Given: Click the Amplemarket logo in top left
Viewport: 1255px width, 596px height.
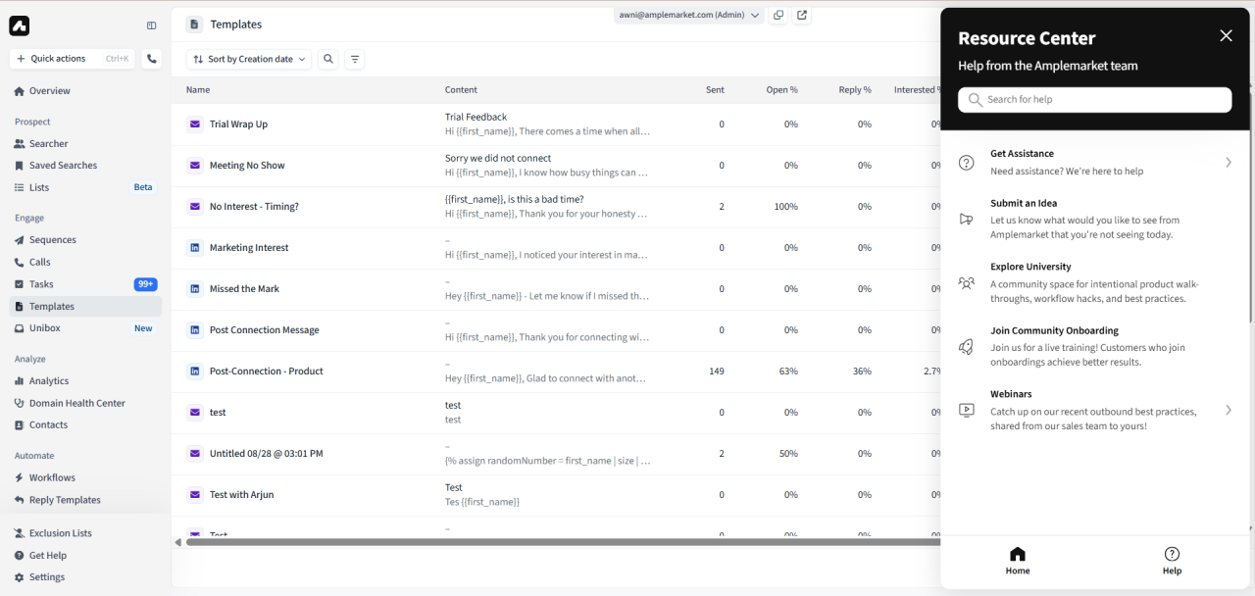Looking at the screenshot, I should coord(20,26).
